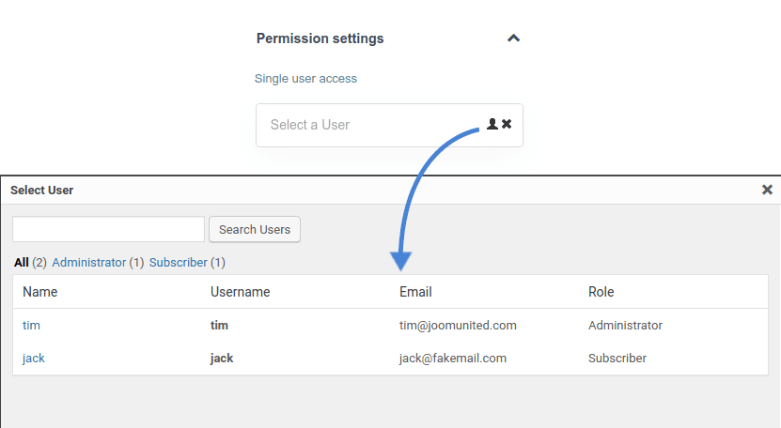Filter users by Administrator role
The image size is (781, 428).
tap(88, 263)
